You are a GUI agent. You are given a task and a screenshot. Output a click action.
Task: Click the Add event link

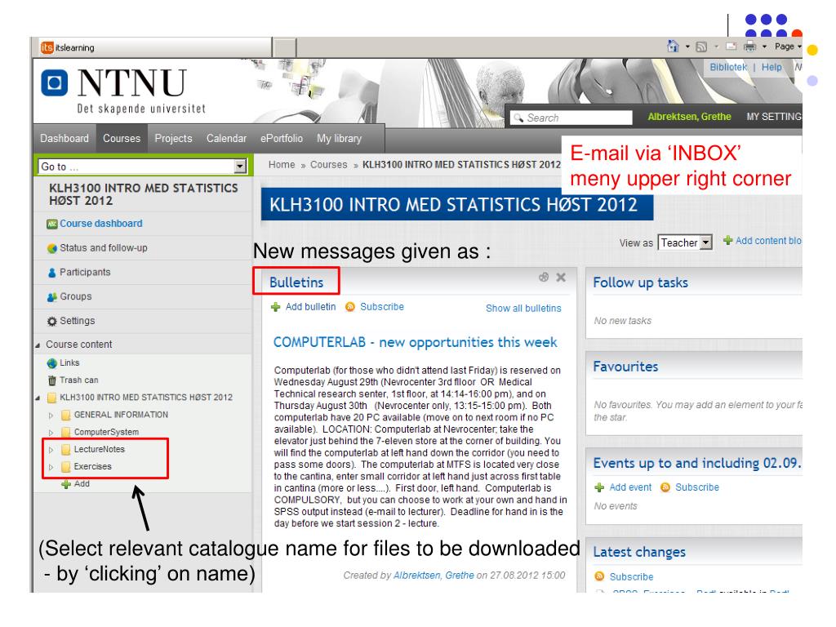(630, 487)
